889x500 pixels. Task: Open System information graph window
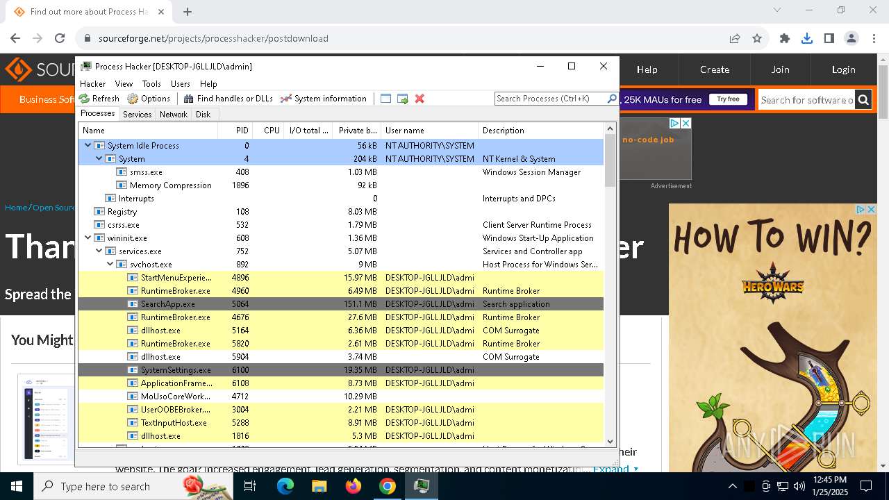(323, 99)
